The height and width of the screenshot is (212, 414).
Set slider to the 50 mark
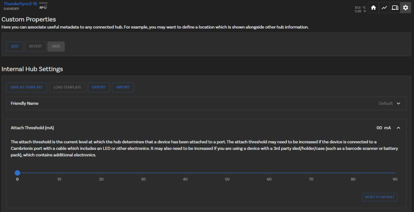pos(227,173)
